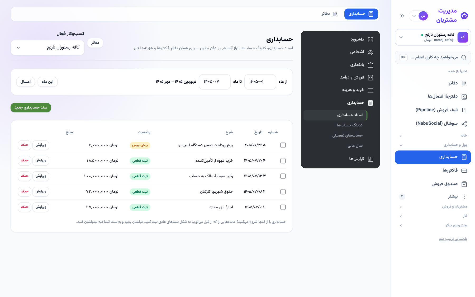The image size is (475, 297).
Task: Focus the 'می‌خواهید چه کاری انجام' search box
Action: tap(433, 57)
